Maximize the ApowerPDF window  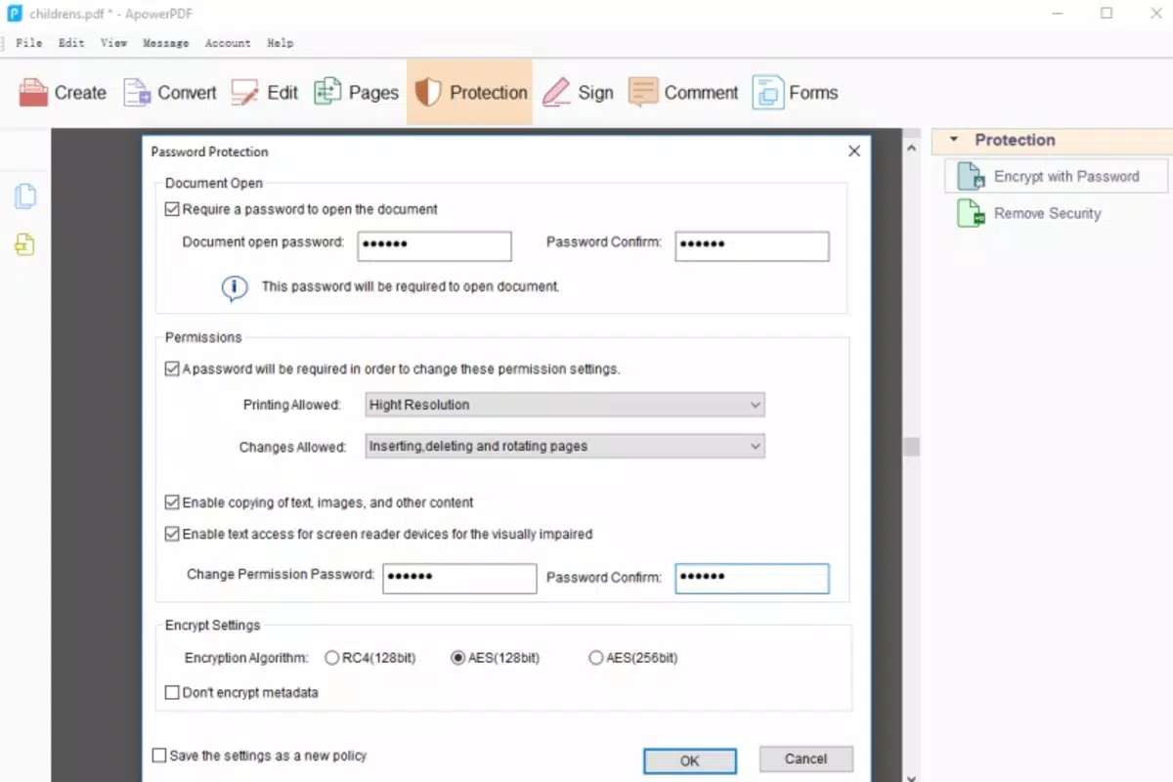point(1107,14)
